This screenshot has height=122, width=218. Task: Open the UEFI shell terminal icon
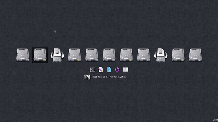coord(93,70)
